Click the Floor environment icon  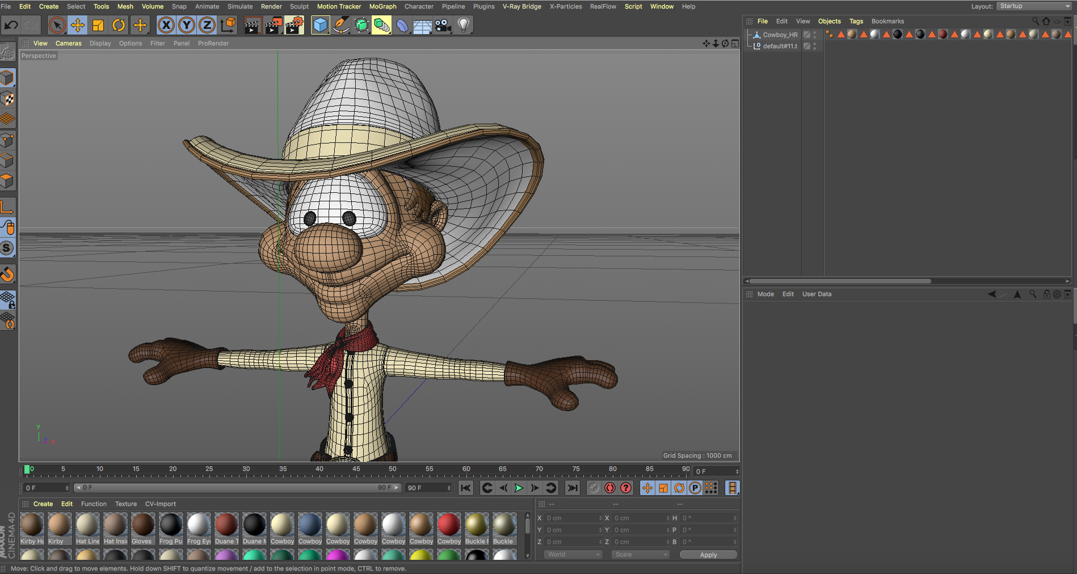pos(422,25)
